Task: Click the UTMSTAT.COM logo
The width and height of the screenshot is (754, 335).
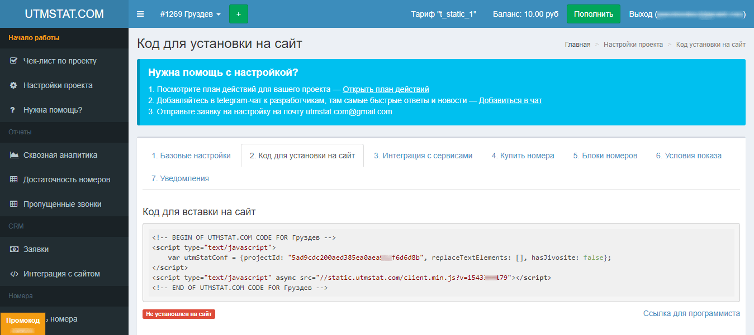Action: (x=64, y=14)
